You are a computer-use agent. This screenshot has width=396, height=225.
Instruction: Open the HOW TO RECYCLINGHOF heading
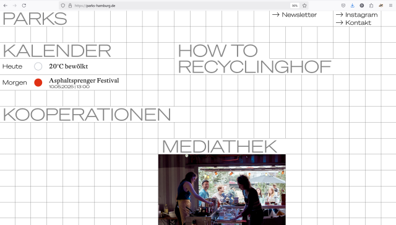click(254, 59)
